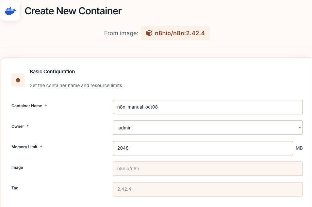Click the package cube icon beside n8nio/n8n:2.42.4
Screen dimensions: 312x207
[149, 33]
